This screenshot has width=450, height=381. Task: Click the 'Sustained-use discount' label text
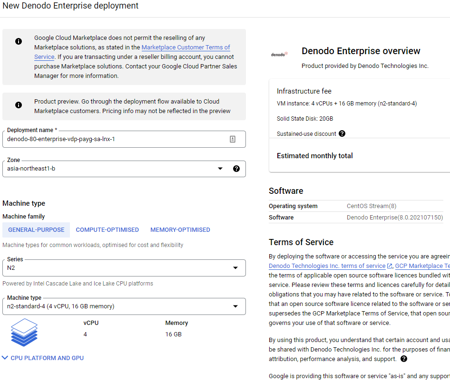pyautogui.click(x=306, y=134)
